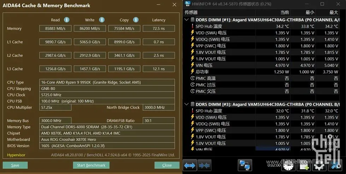
Task: Click DRAM:FSB Ratio value 30:1
Action: [159, 121]
